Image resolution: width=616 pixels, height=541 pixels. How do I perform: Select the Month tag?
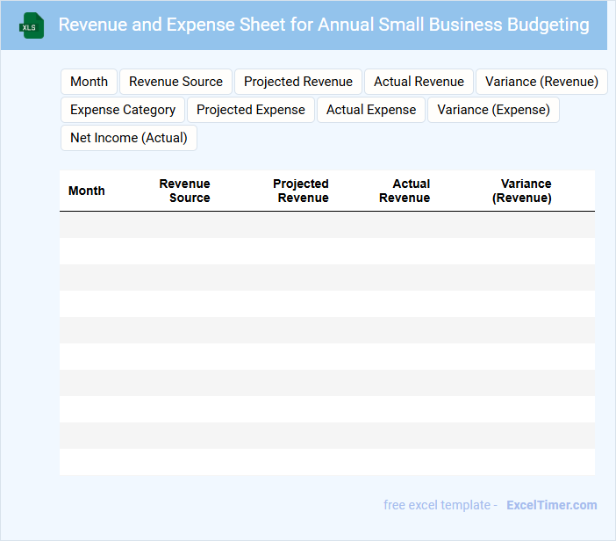click(89, 82)
